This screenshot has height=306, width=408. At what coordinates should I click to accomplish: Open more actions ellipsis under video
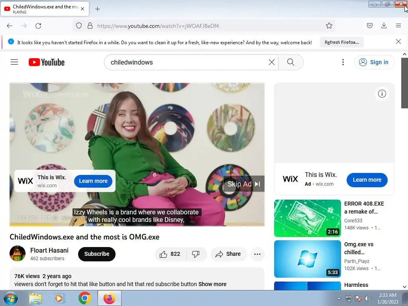257,254
